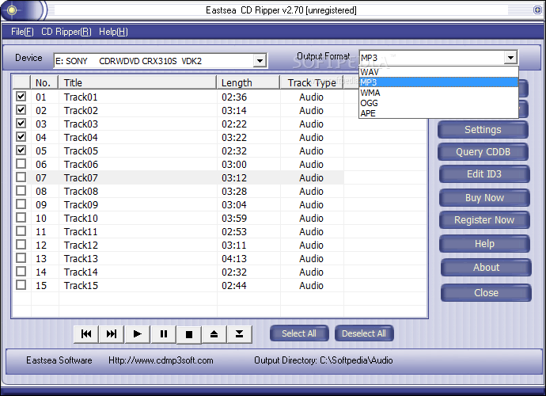Click the Register Now button
This screenshot has height=396, width=546.
[x=484, y=220]
